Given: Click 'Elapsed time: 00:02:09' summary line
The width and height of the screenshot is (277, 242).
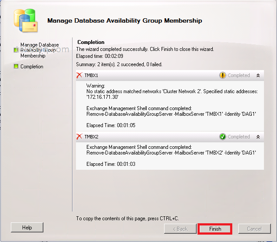Looking at the screenshot, I should [x=99, y=56].
